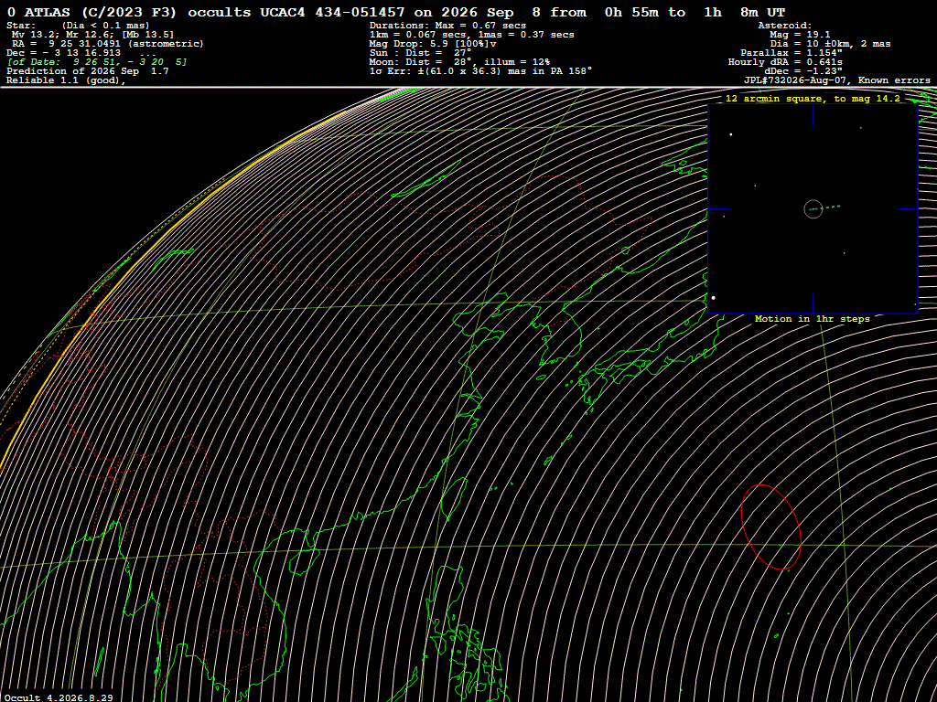Click the event title with UCAC4 434-051457
Screen dimensions: 937x702
(x=396, y=12)
